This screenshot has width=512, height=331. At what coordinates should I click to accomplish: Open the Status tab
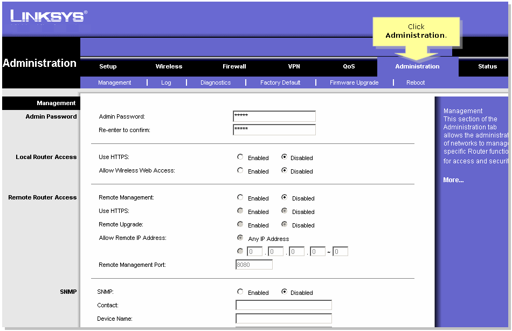coord(487,66)
